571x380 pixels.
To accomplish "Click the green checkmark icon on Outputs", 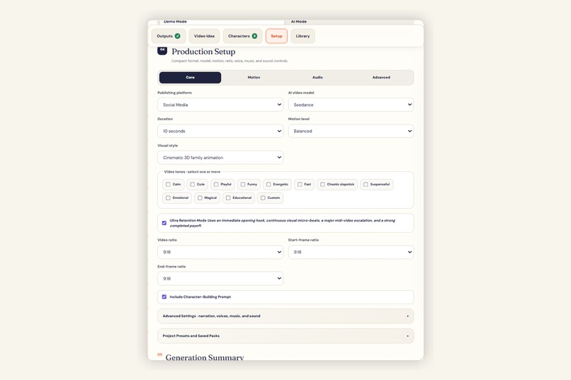I will click(x=177, y=36).
